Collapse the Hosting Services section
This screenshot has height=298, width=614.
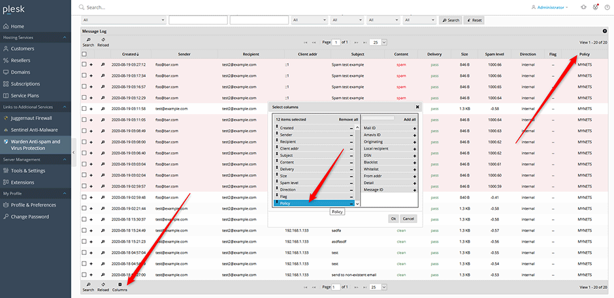(x=65, y=38)
